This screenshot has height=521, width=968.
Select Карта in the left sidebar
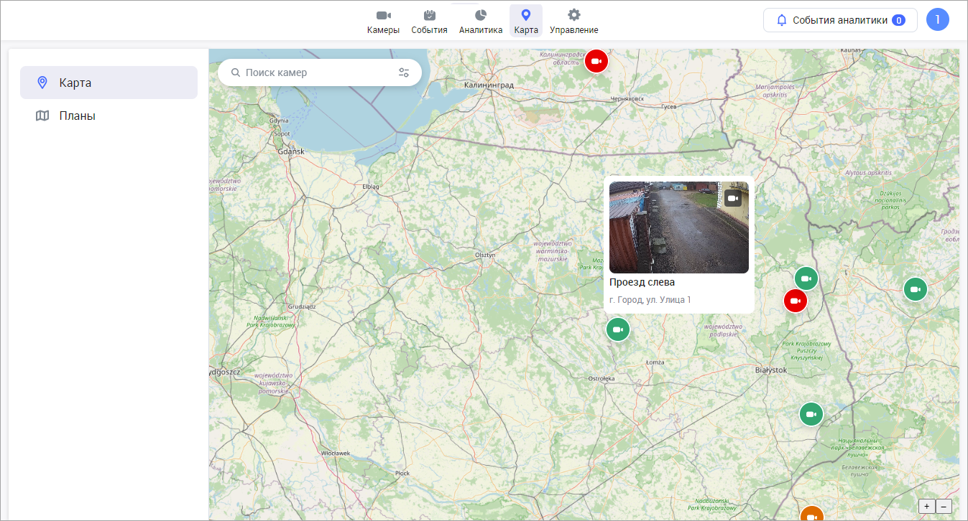tap(109, 83)
